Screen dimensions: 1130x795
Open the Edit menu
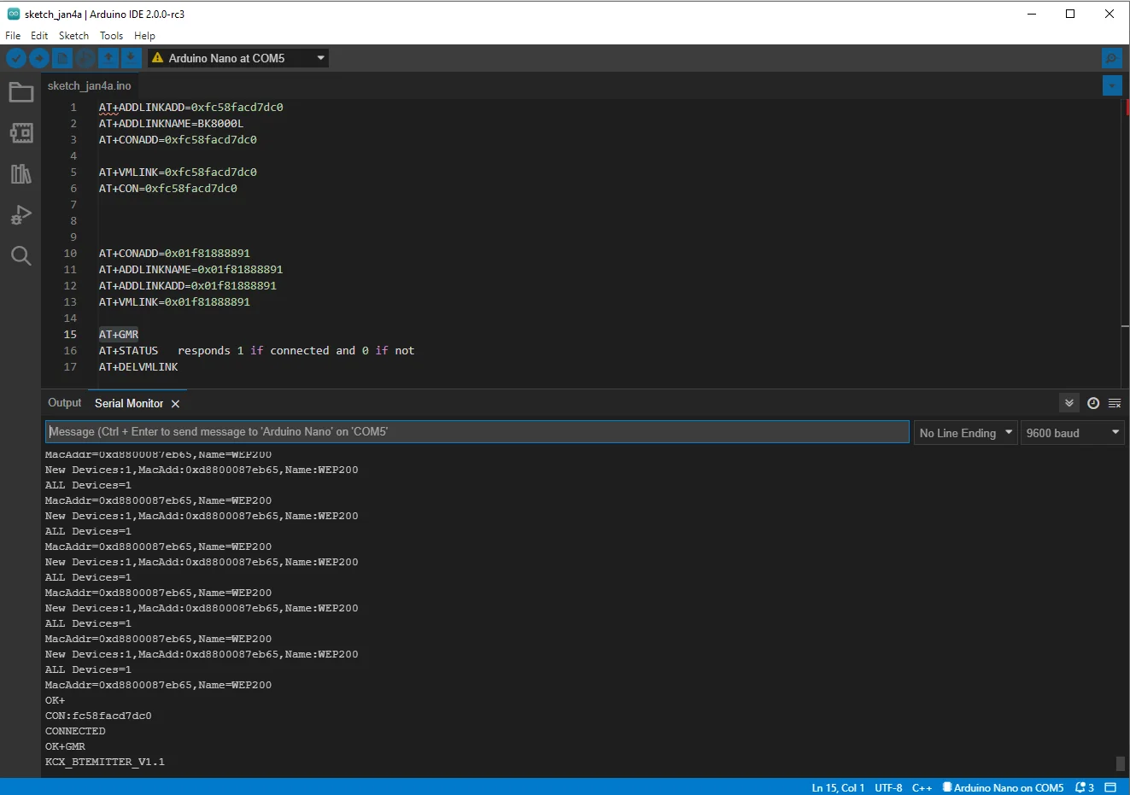click(x=39, y=36)
